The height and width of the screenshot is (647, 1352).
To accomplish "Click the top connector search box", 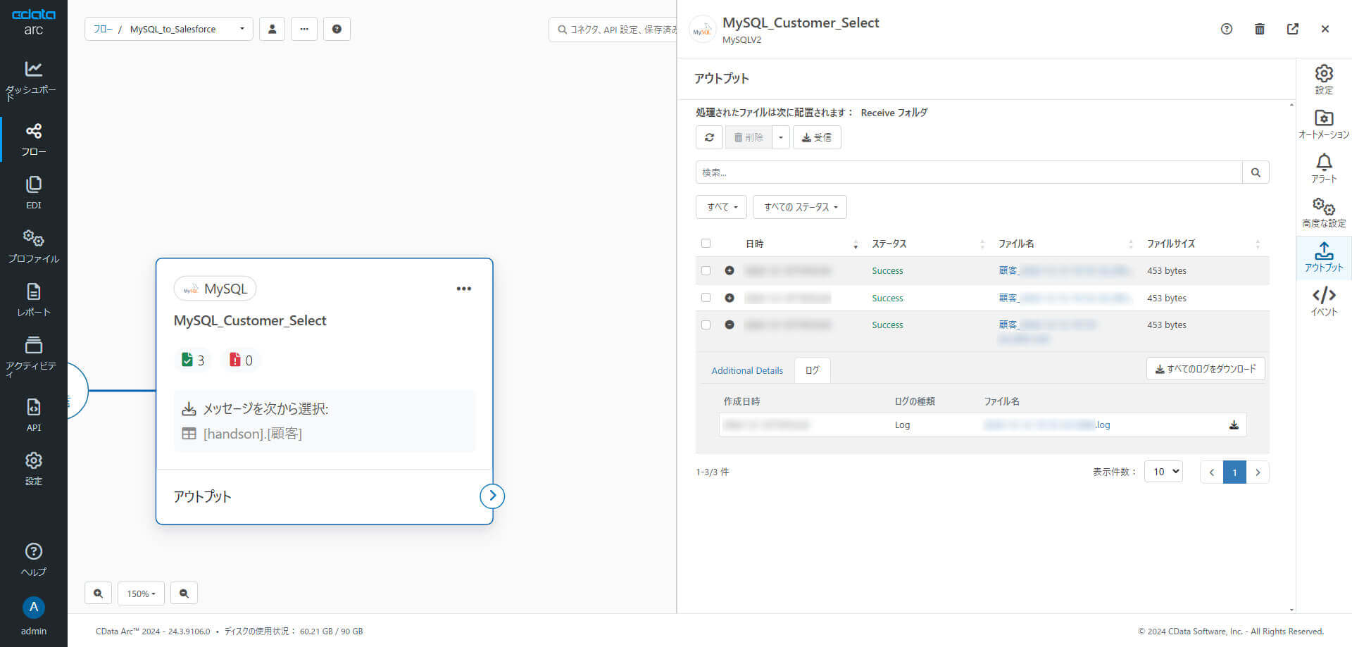I will [613, 29].
